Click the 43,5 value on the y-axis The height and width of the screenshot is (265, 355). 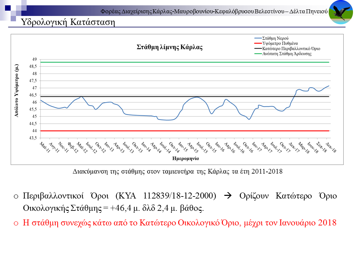(x=33, y=138)
